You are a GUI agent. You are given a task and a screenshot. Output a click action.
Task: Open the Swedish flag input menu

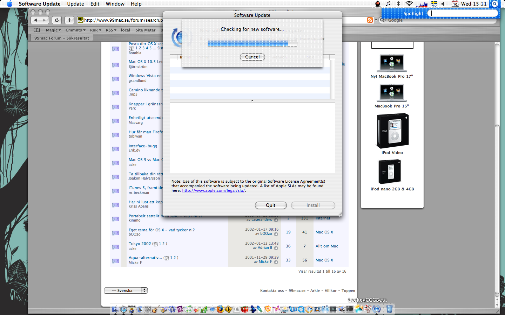point(434,4)
